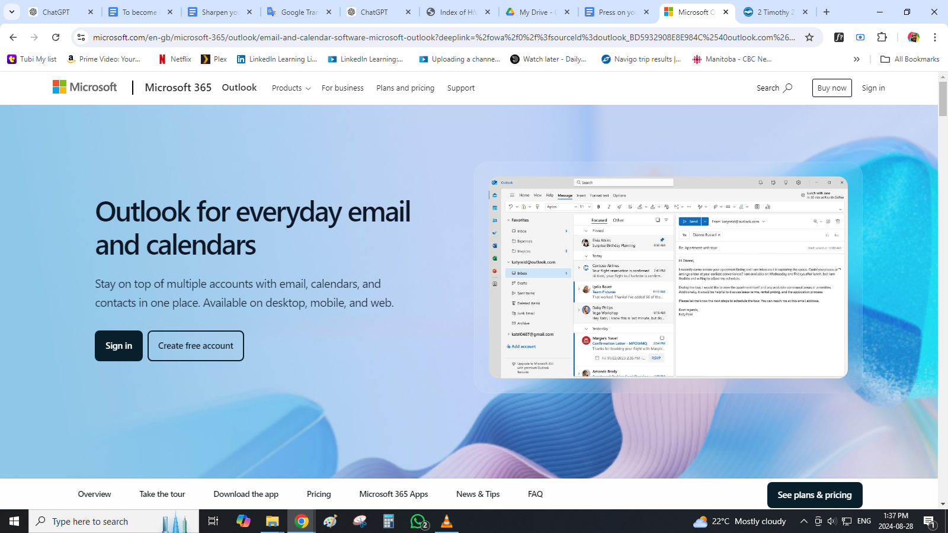This screenshot has height=533, width=948.
Task: Reload the page with the refresh icon
Action: 56,37
